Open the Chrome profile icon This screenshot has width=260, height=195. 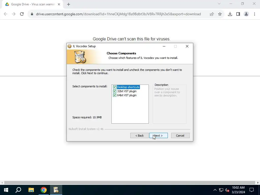246,14
